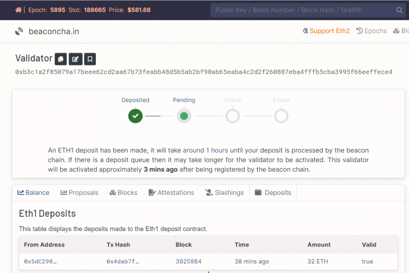This screenshot has height=273, width=409.
Task: Open the Epochs menu item
Action: pyautogui.click(x=371, y=31)
